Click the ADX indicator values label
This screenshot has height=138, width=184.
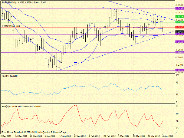(x=22, y=106)
